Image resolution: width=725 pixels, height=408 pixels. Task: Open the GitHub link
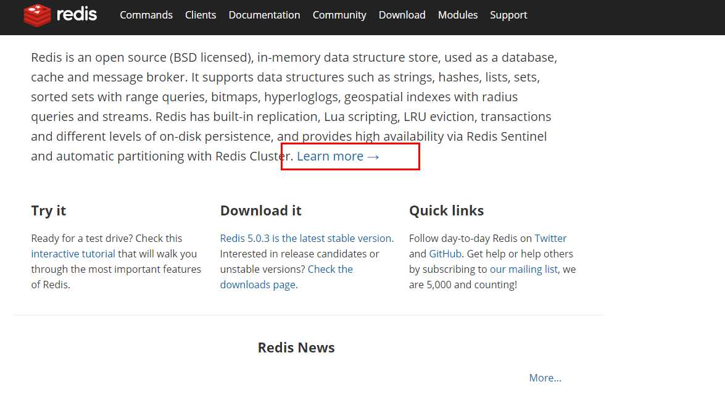(445, 254)
